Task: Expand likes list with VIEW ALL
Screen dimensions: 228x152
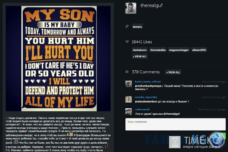Action: pyautogui.click(x=140, y=57)
